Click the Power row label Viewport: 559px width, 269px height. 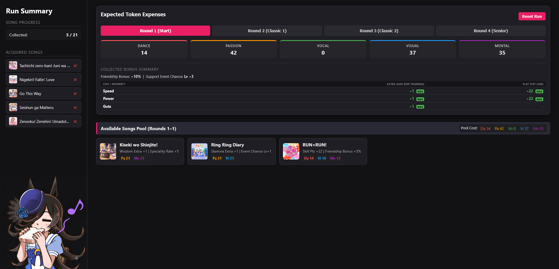point(109,99)
